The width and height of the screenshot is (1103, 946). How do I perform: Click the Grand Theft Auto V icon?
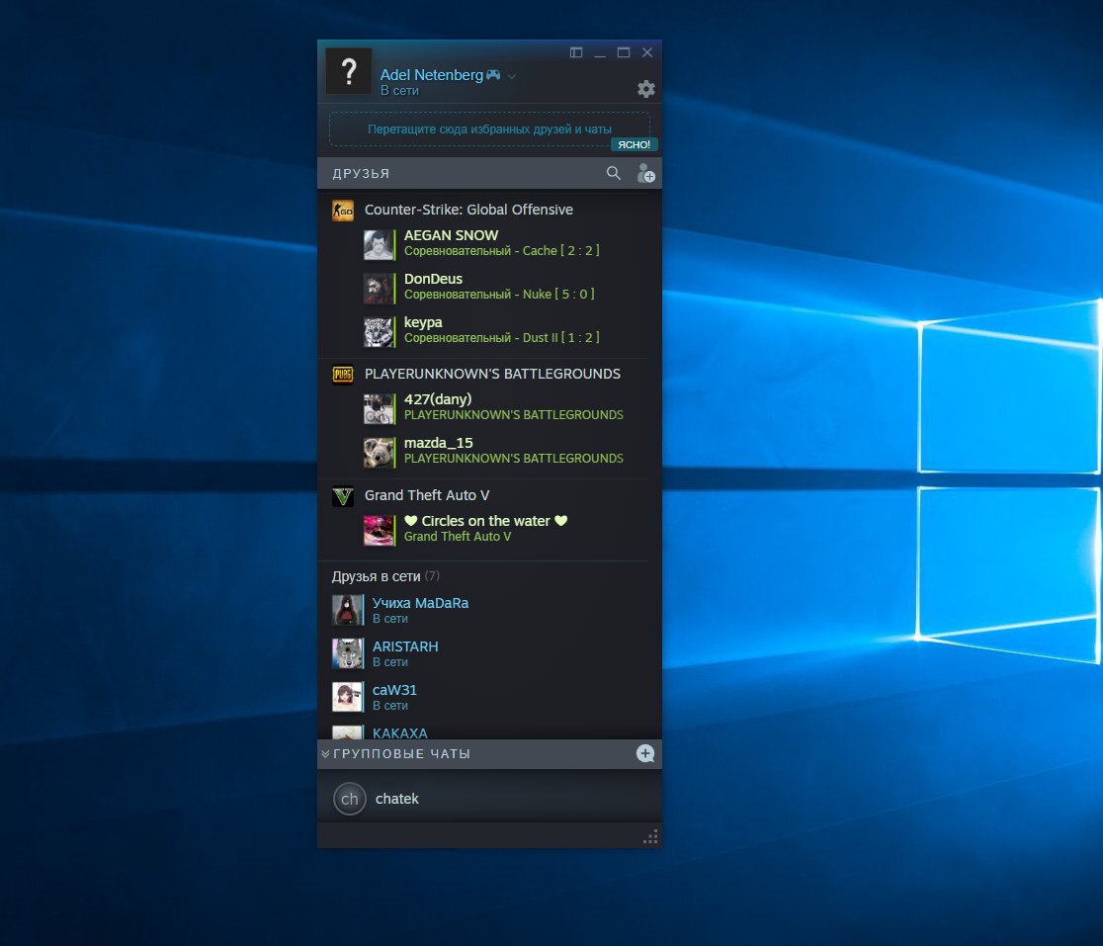[x=343, y=496]
